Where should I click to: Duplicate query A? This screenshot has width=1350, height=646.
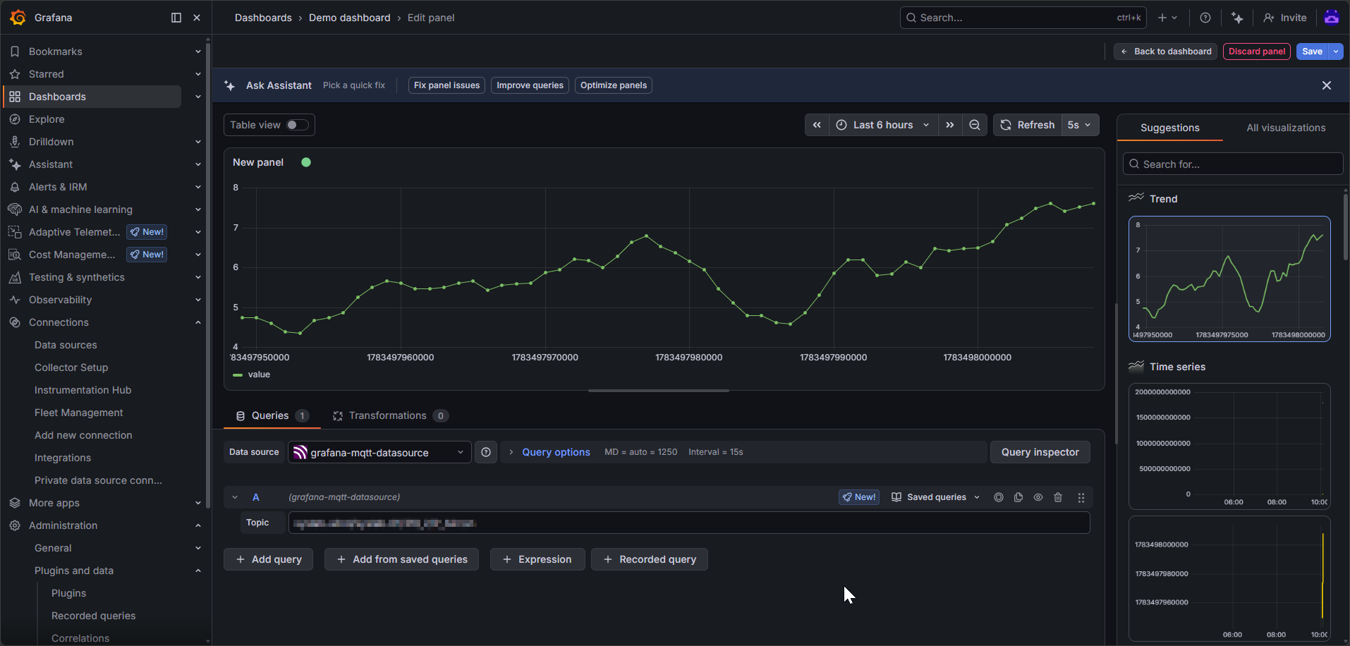coord(1018,497)
